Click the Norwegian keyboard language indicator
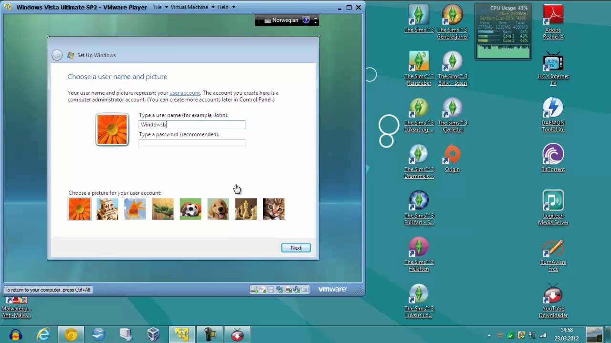The width and height of the screenshot is (611, 343). click(x=281, y=20)
